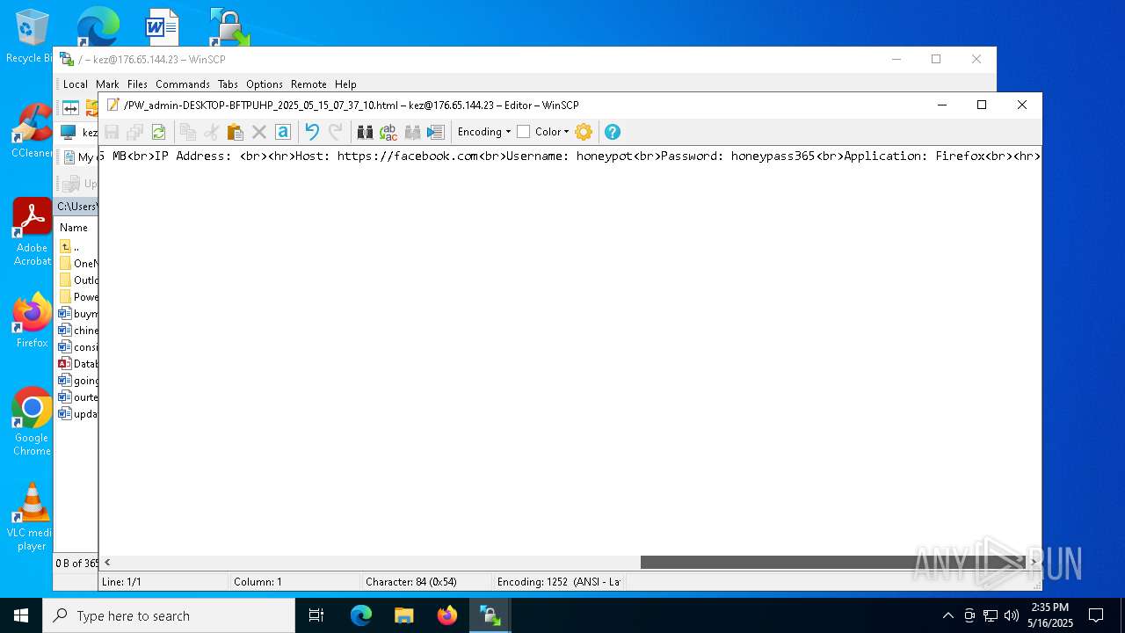This screenshot has height=633, width=1125.
Task: Reload the file with green refresh icon
Action: tap(158, 132)
